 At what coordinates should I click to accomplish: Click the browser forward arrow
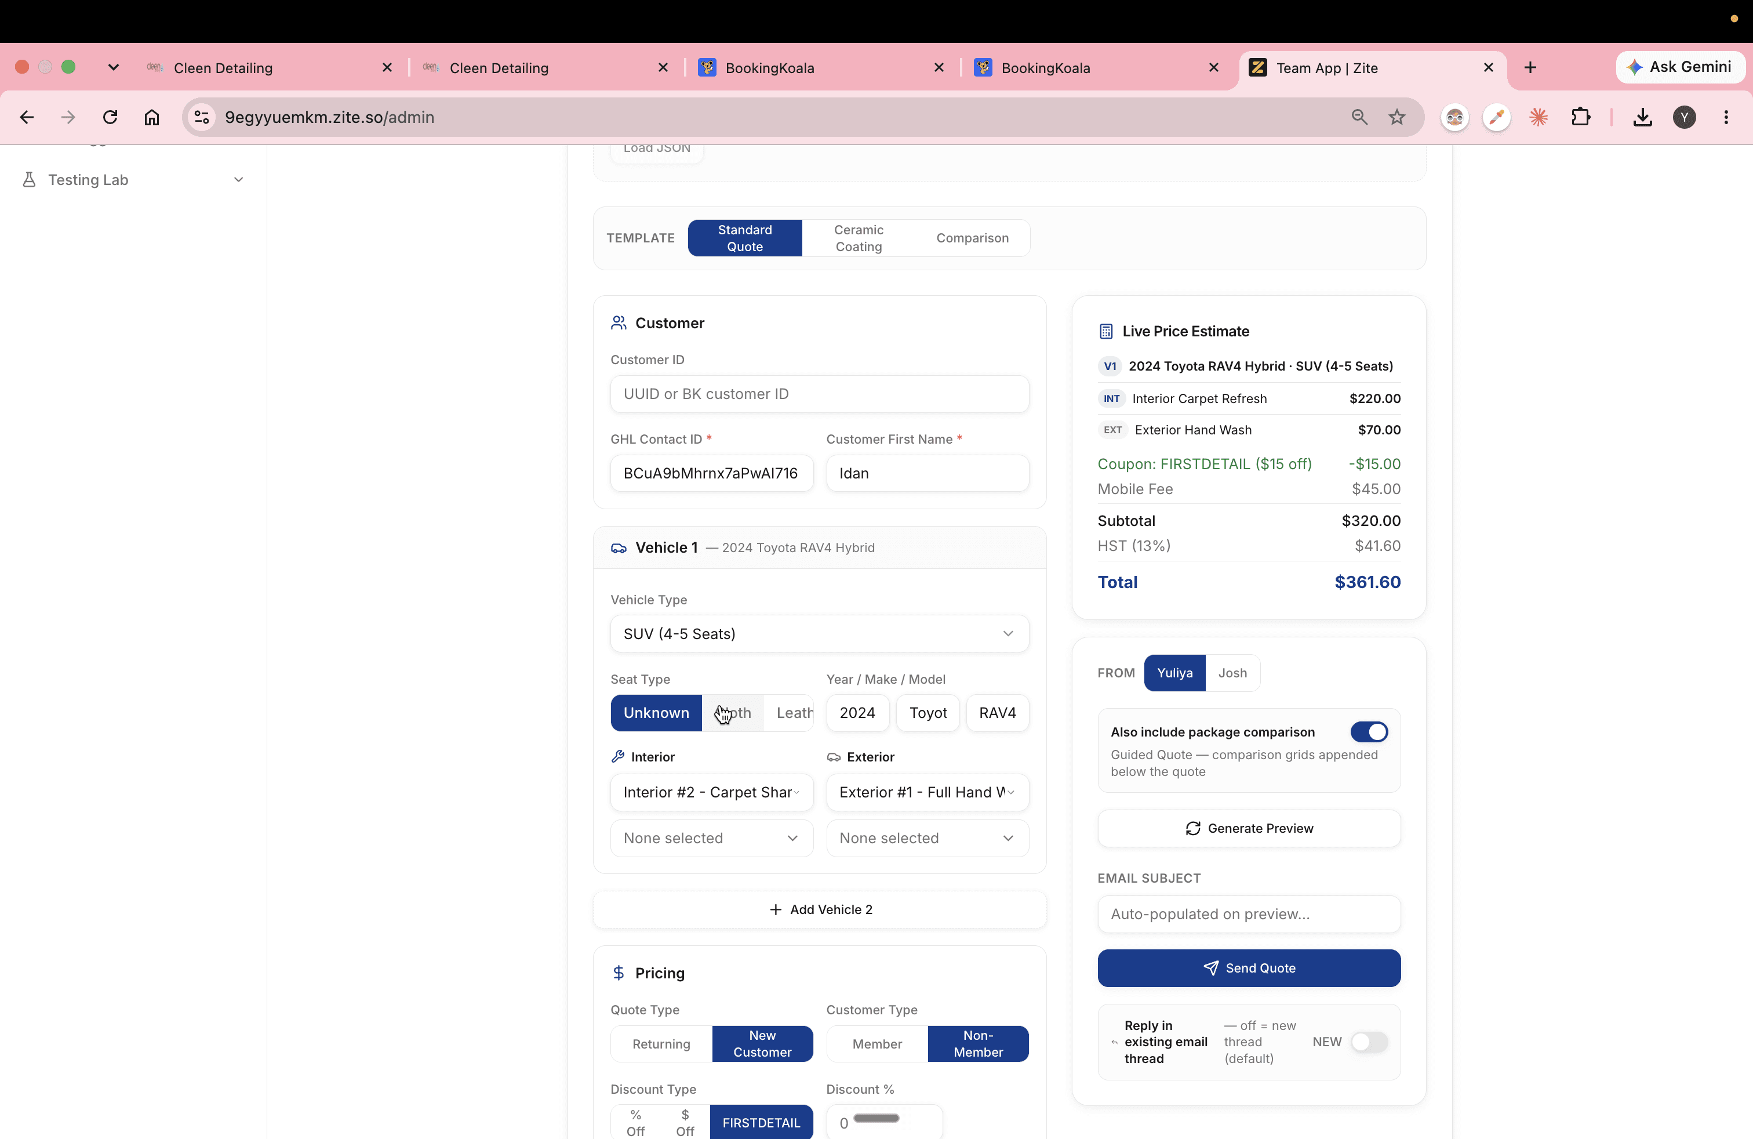click(x=68, y=117)
